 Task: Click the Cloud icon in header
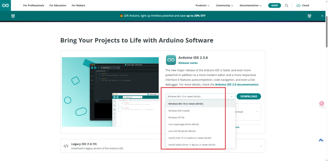298,5
